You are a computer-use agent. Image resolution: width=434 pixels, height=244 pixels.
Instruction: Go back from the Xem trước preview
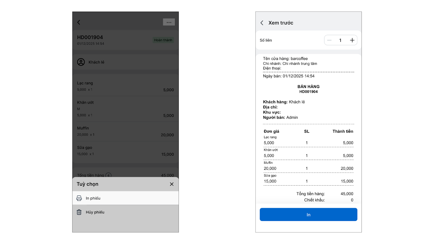(x=262, y=23)
